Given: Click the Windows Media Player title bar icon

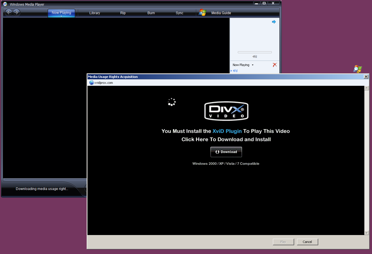Looking at the screenshot, I should tap(5, 4).
